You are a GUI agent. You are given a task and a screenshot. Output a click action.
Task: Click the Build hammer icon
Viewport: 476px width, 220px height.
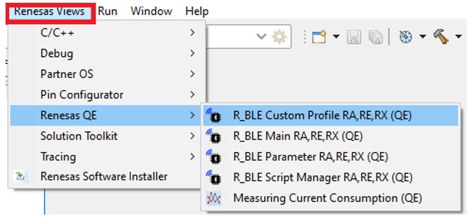442,37
